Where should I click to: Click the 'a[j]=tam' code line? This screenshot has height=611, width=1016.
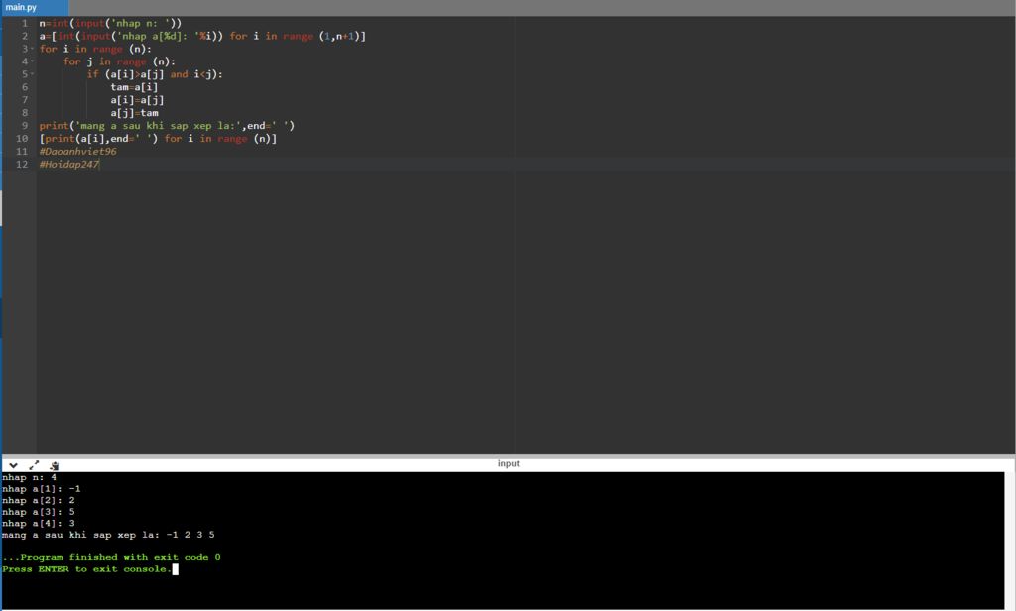[134, 113]
